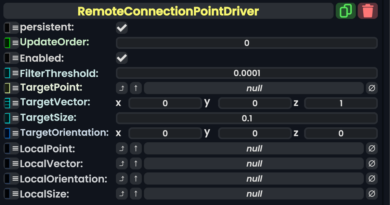This screenshot has width=390, height=205.
Task: Click the reset arrow for LocalVector
Action: [x=122, y=163]
